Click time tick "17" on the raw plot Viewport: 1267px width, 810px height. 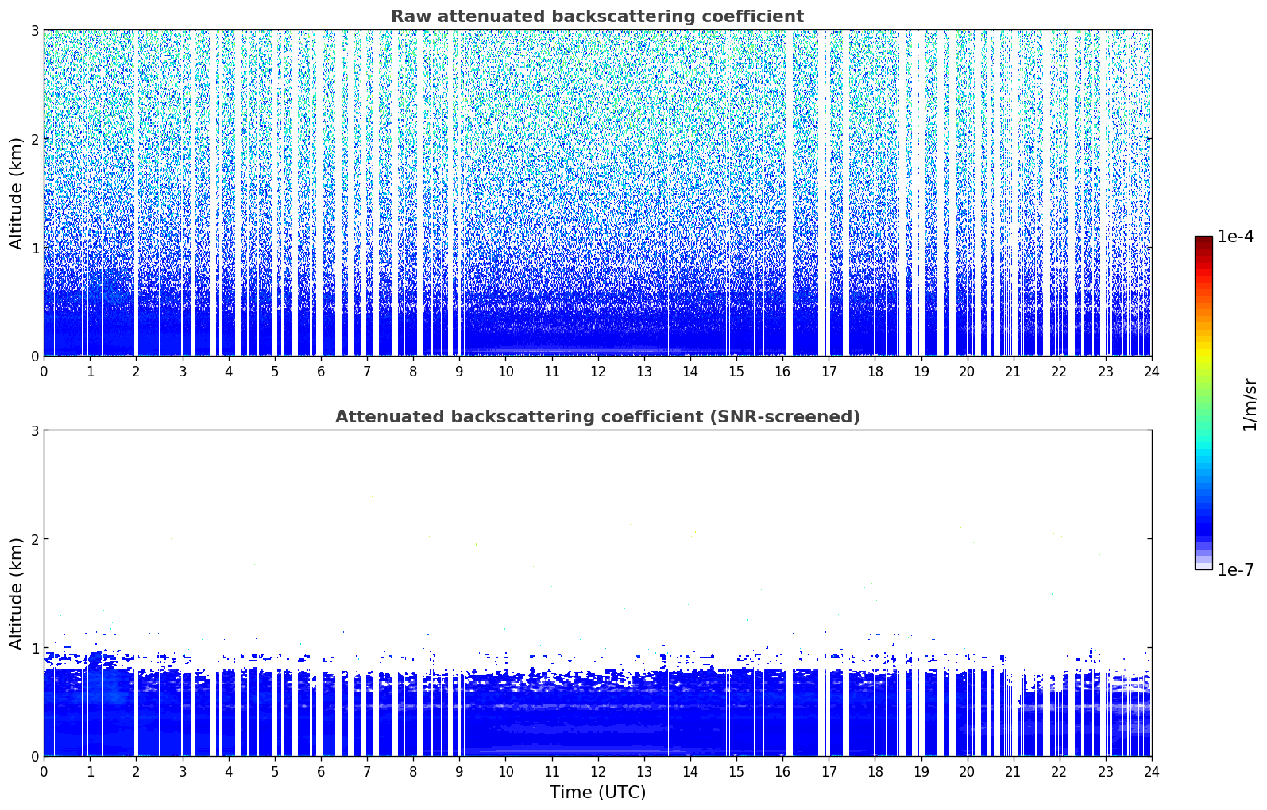point(829,371)
